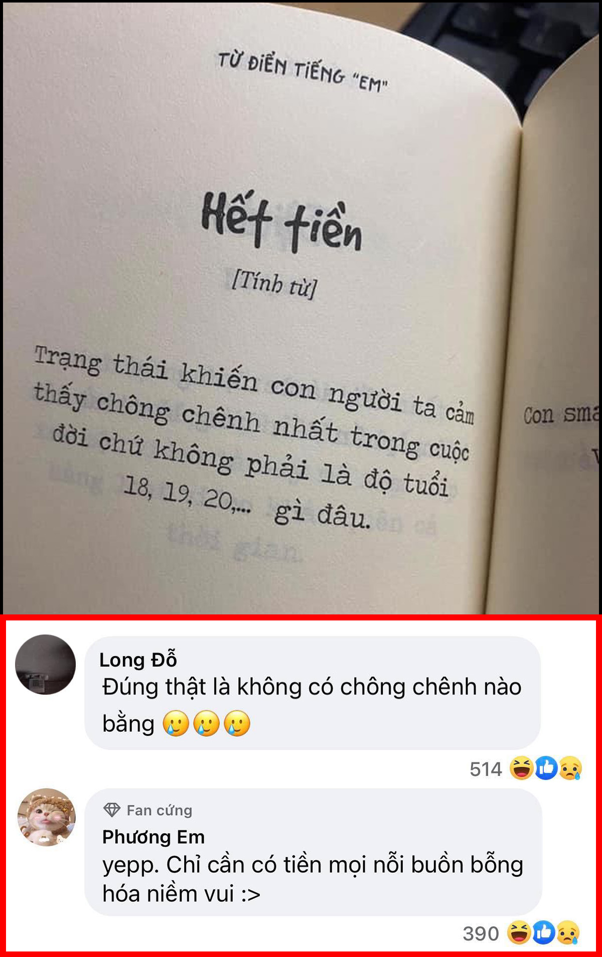Tap the Fan cứng diamond badge icon
The width and height of the screenshot is (602, 957).
pos(112,810)
